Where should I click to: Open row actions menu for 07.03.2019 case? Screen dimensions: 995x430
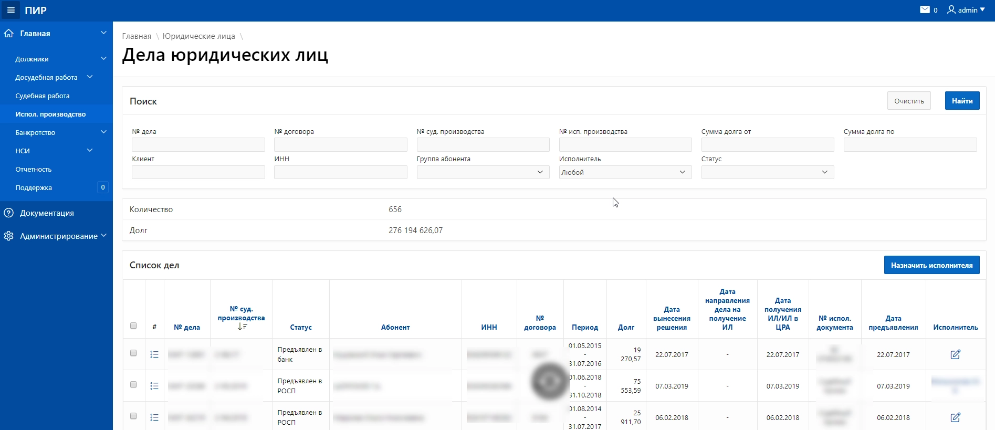[154, 386]
